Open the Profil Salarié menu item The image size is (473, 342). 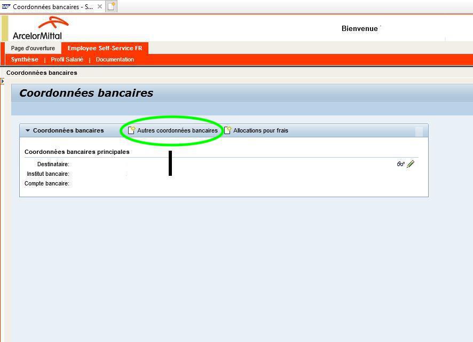[x=67, y=59]
